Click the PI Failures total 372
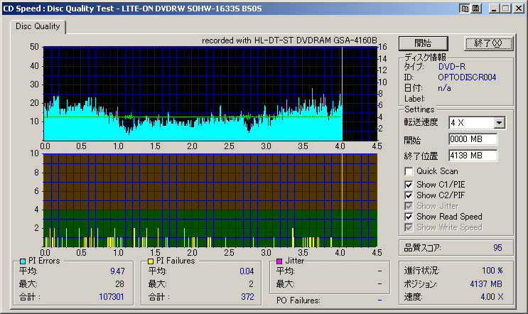Image resolution: width=528 pixels, height=314 pixels. tap(247, 297)
